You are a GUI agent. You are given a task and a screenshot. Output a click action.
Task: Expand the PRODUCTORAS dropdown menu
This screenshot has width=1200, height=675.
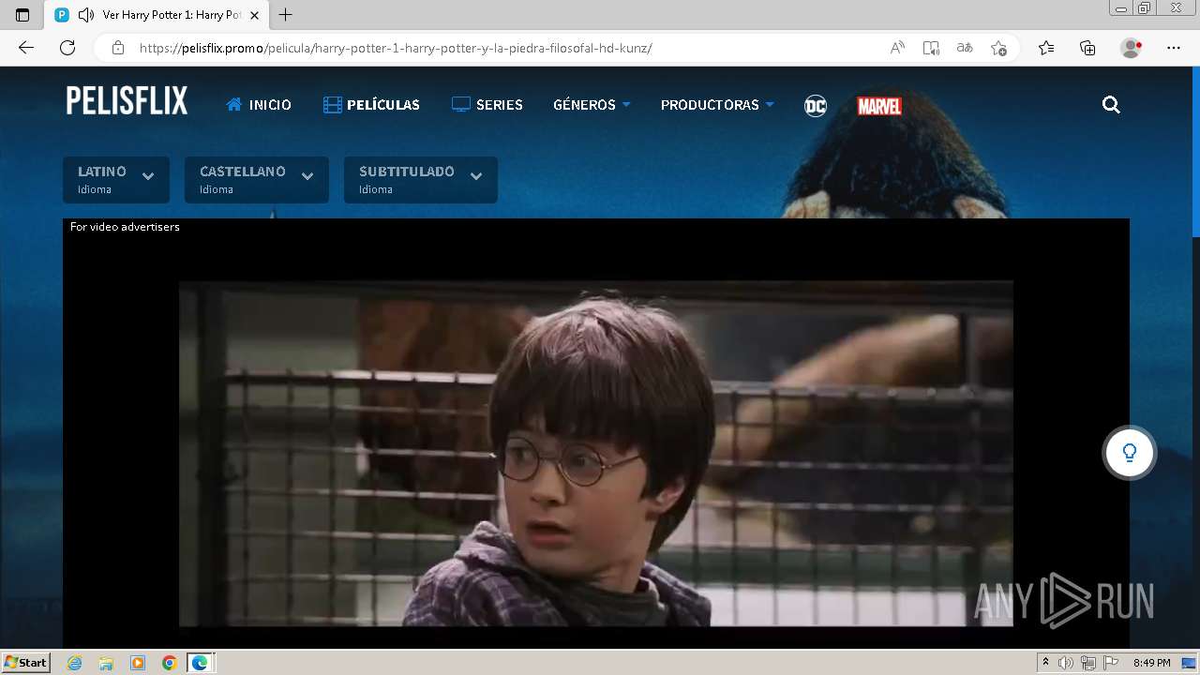717,105
